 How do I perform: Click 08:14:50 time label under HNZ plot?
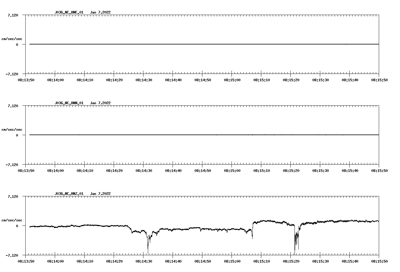coord(203,261)
